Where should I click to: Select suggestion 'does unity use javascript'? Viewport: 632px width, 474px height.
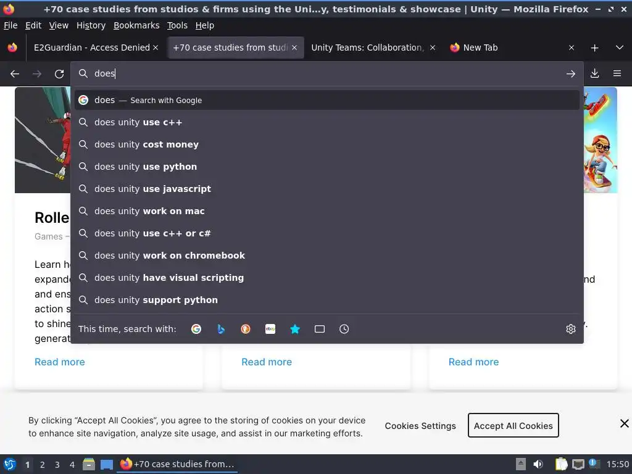tap(327, 189)
